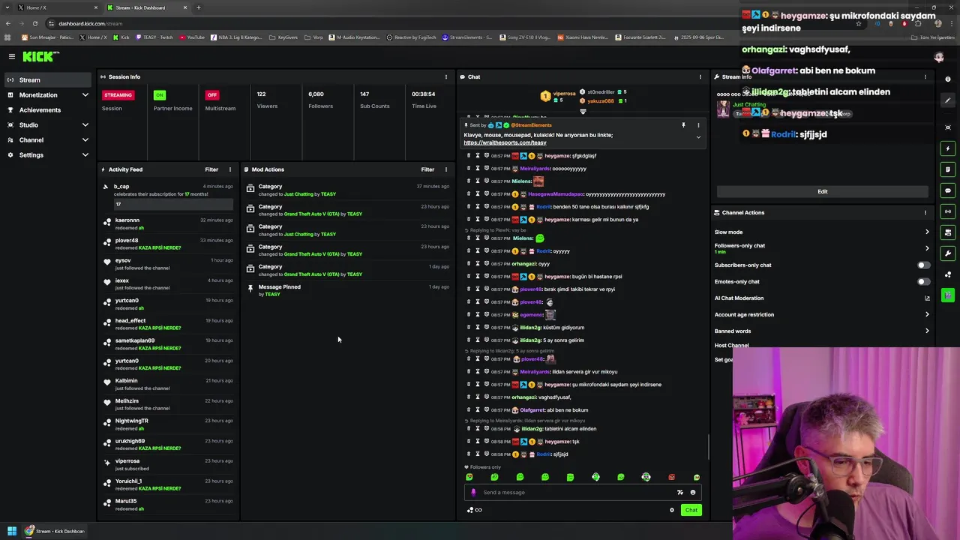
Task: Open the hamburger sidebar menu
Action: [12, 56]
